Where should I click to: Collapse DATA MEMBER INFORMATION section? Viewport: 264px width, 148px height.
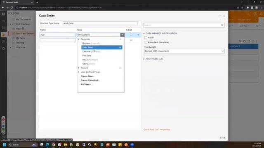pos(144,33)
